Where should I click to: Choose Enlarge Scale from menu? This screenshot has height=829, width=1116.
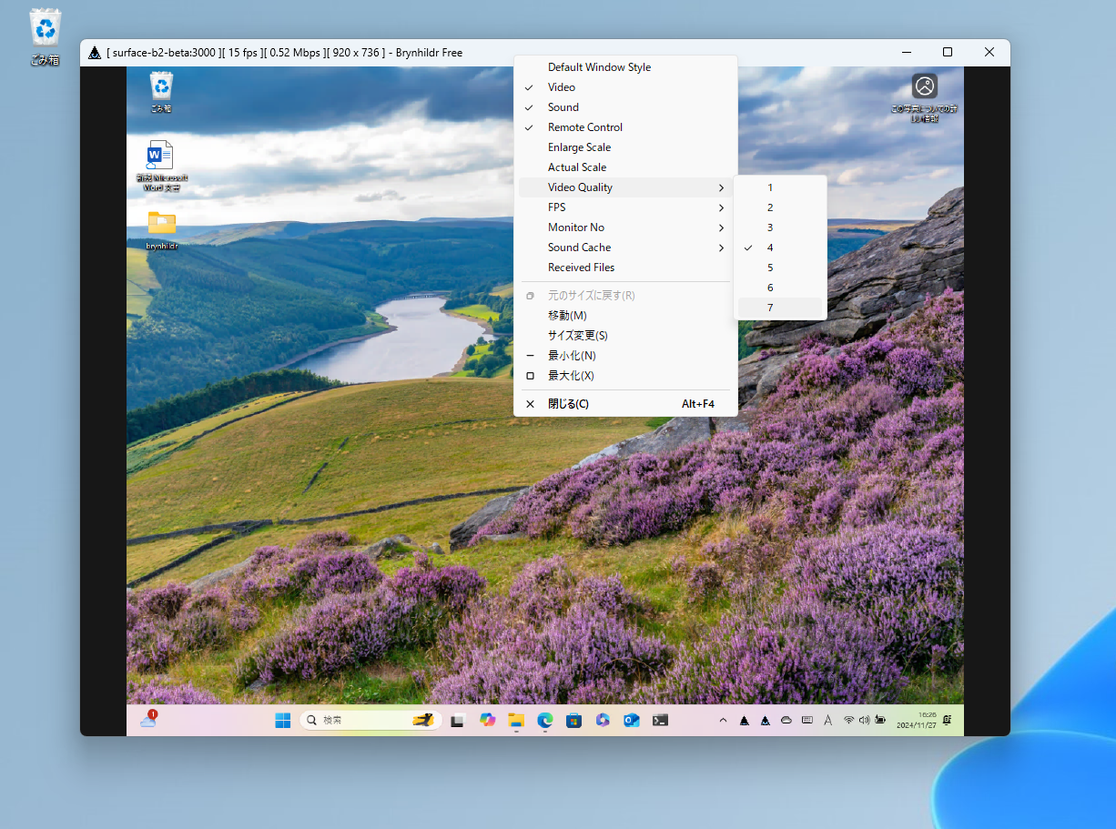coord(625,147)
